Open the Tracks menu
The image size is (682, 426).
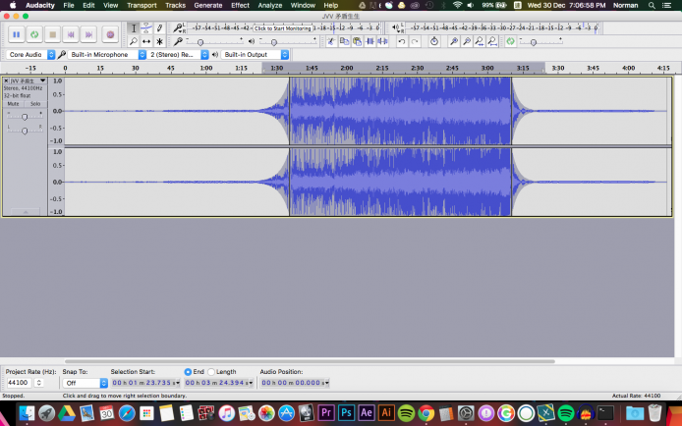(x=175, y=5)
